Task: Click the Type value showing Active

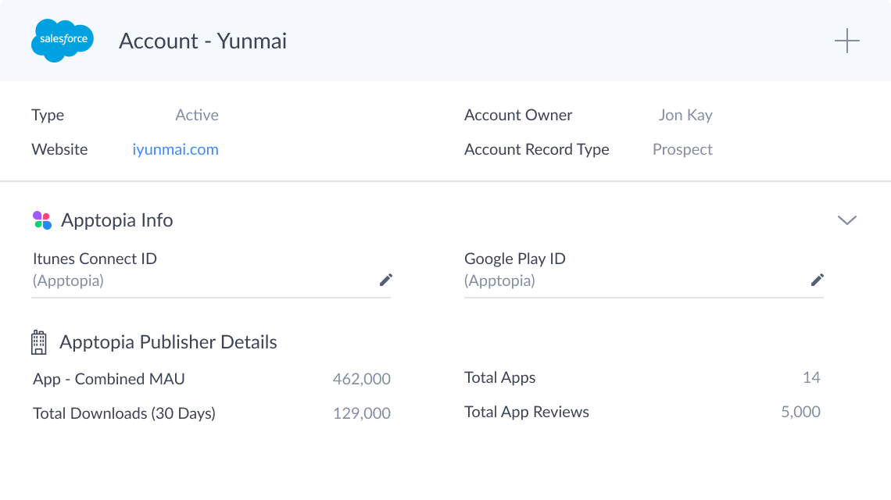Action: click(196, 115)
